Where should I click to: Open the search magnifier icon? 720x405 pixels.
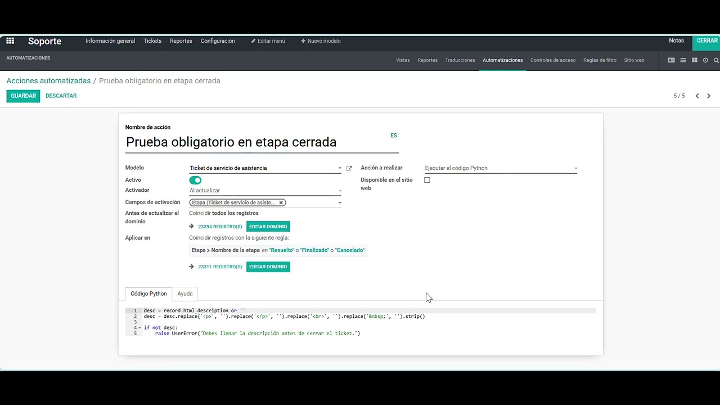point(716,60)
